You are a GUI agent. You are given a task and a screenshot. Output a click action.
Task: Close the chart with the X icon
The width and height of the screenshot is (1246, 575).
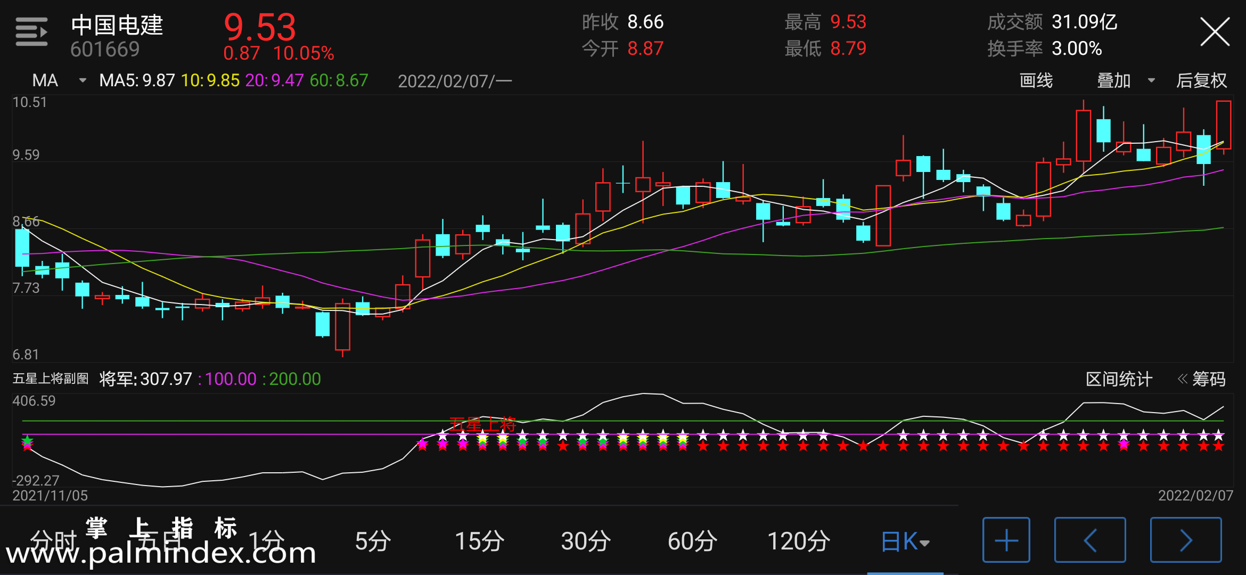(1215, 32)
